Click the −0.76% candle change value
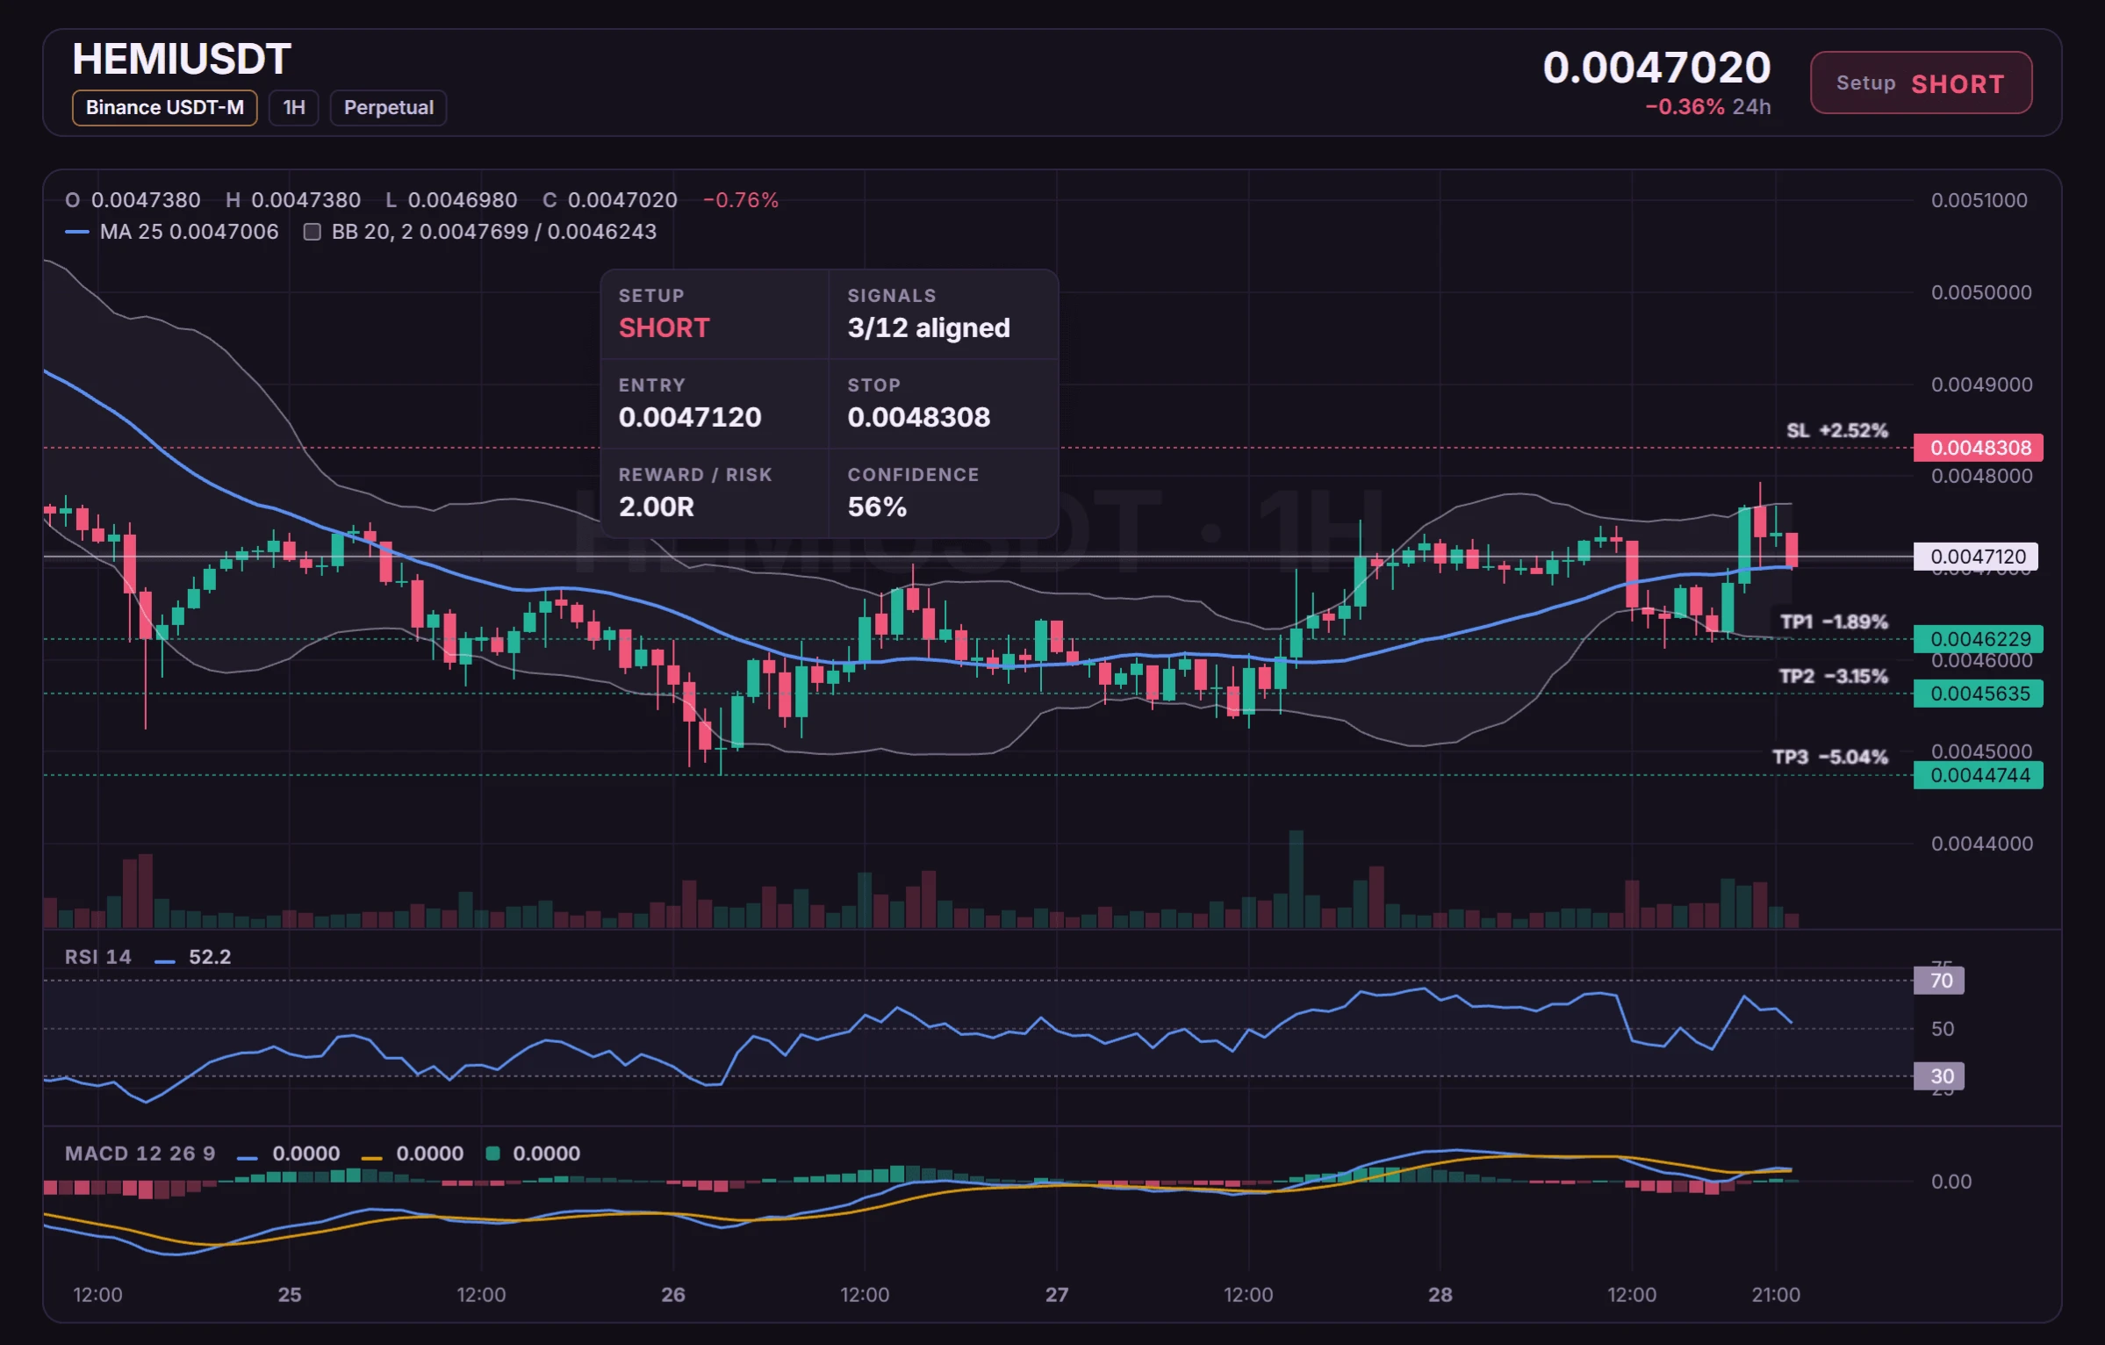The width and height of the screenshot is (2105, 1345). (x=741, y=200)
